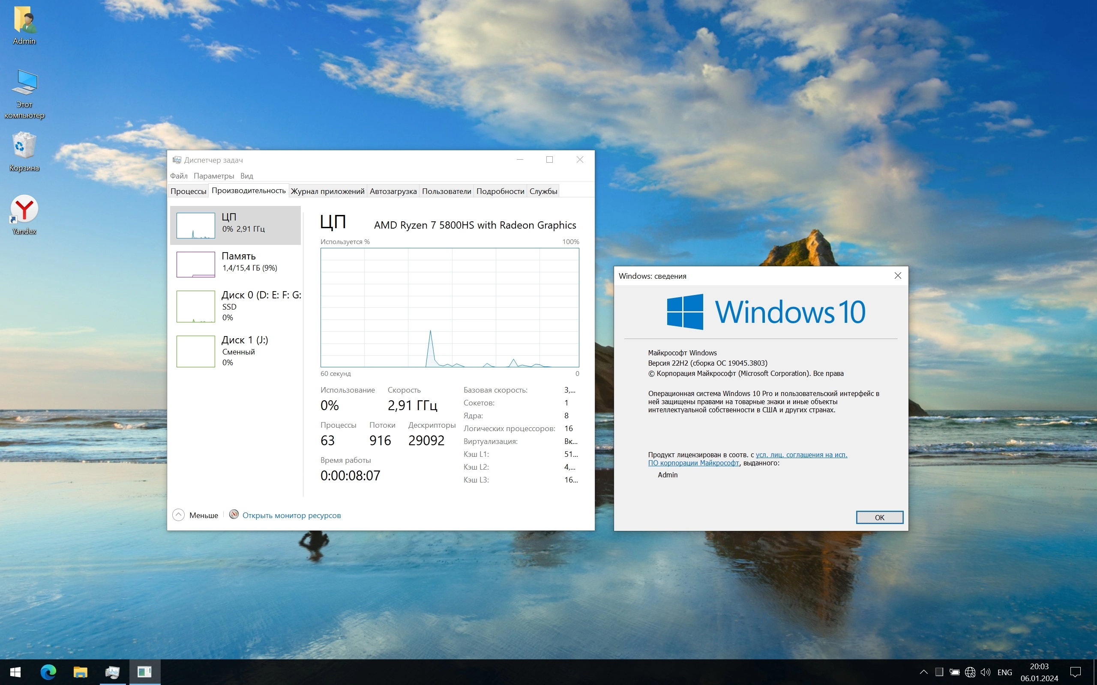The width and height of the screenshot is (1097, 685).
Task: Collapse Task Manager with 'Меньше' chevron
Action: (179, 515)
